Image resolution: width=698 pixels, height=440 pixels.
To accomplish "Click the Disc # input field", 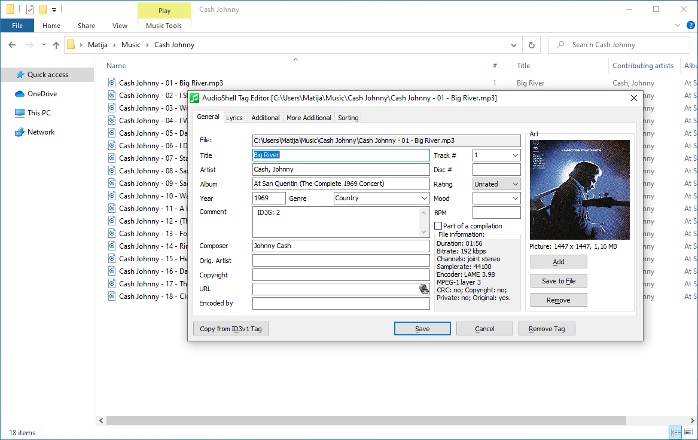I will coord(496,170).
